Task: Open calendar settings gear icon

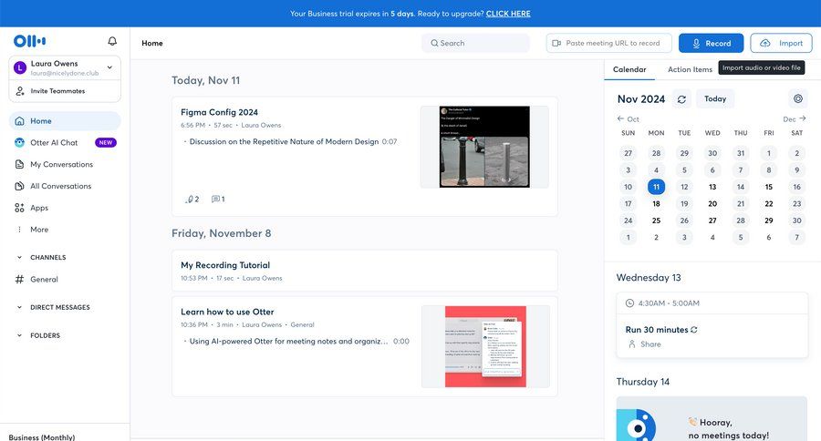Action: click(797, 98)
